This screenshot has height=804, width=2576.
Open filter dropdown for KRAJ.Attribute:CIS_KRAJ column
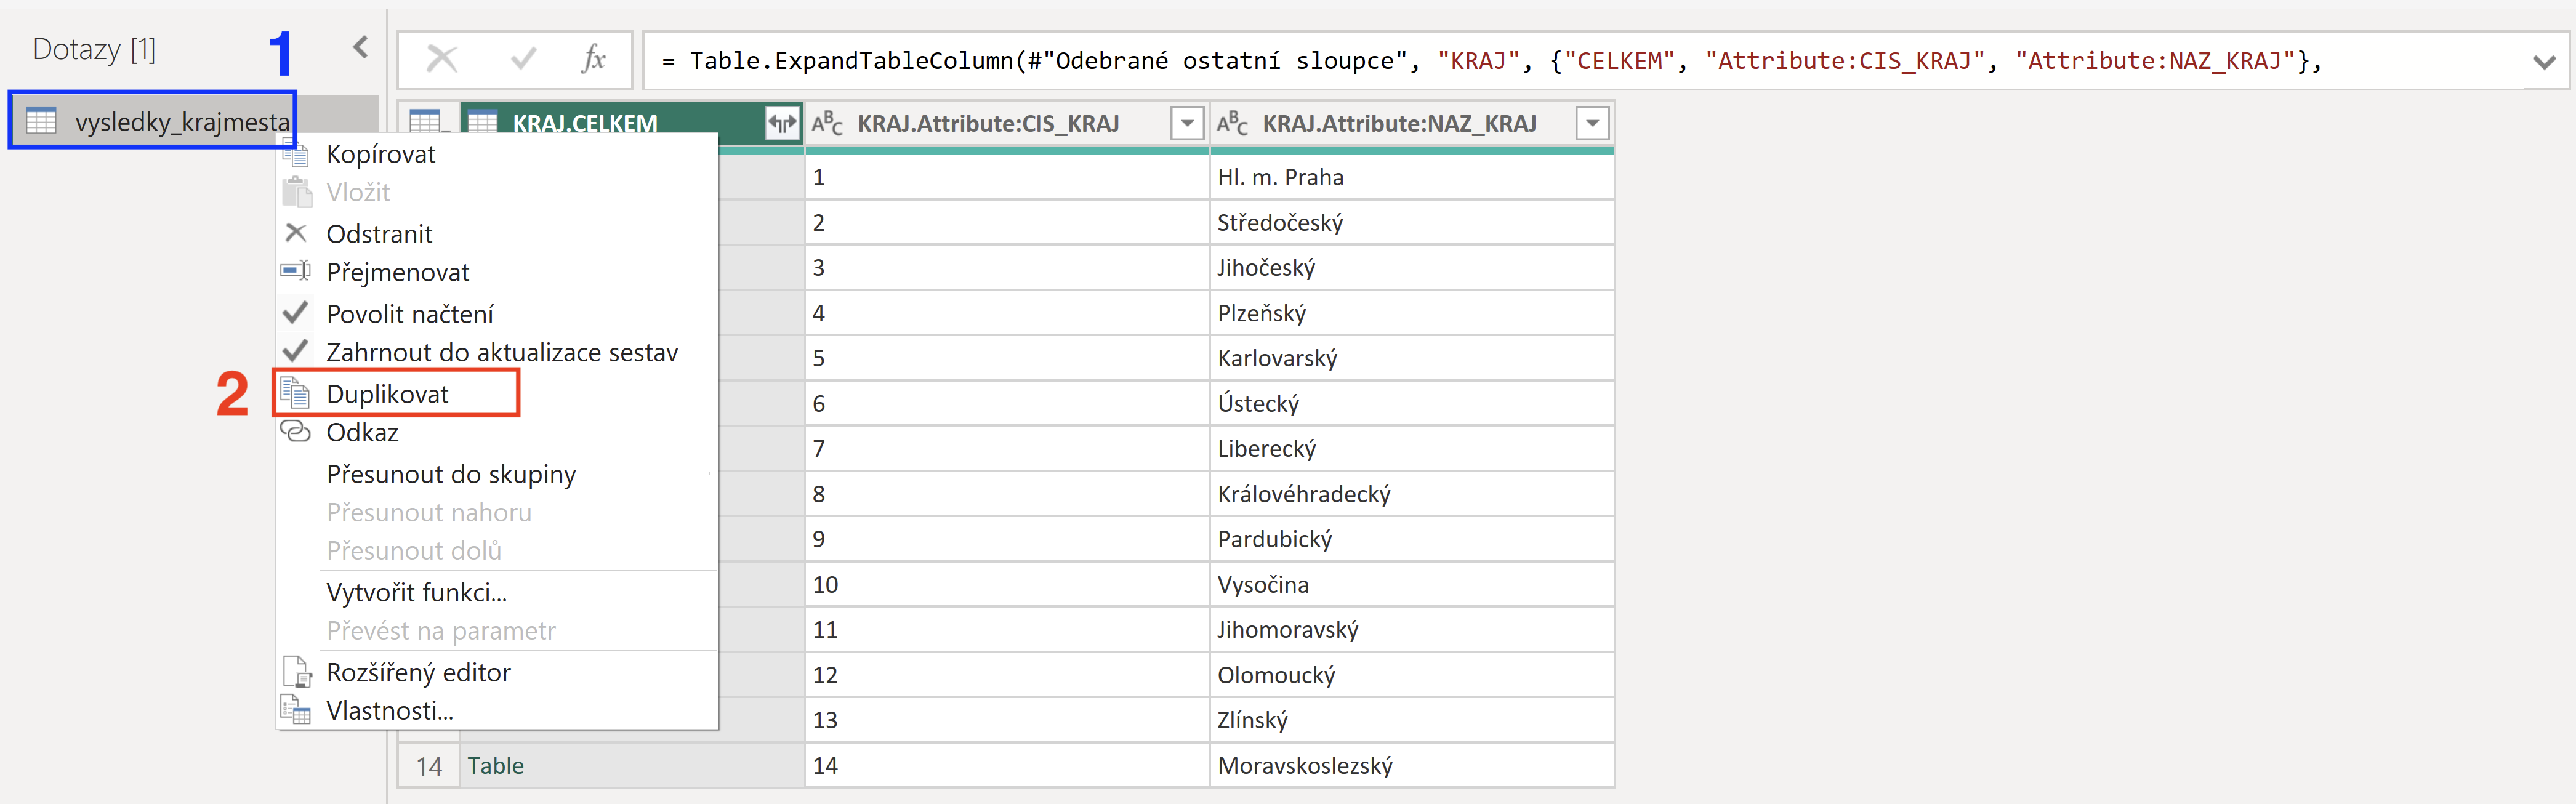click(x=1187, y=124)
